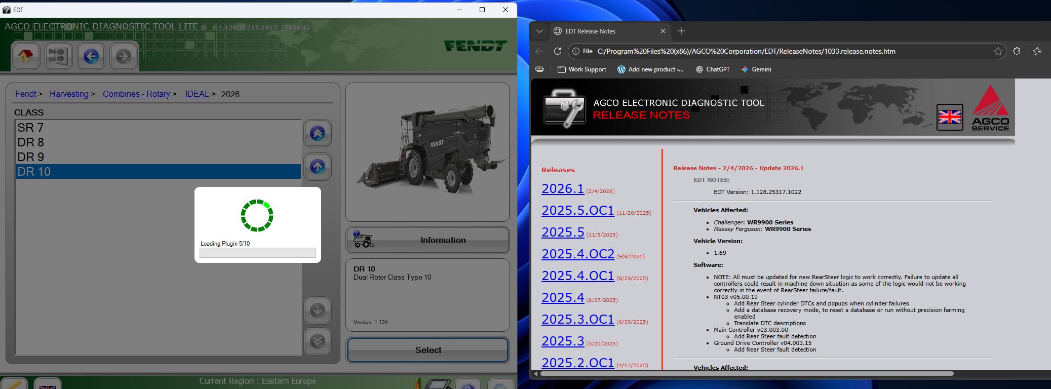Click the AGCO Service logo
Image resolution: width=1051 pixels, height=389 pixels.
click(x=990, y=108)
